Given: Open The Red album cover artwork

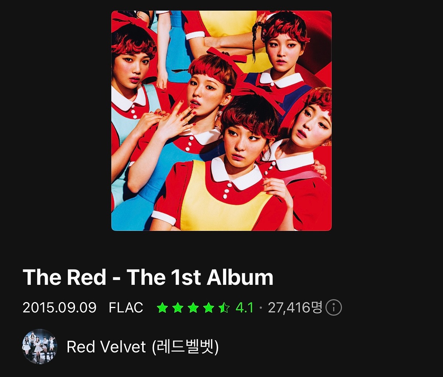Looking at the screenshot, I should [221, 121].
